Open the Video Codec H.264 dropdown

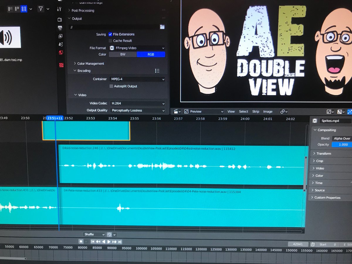(137, 103)
